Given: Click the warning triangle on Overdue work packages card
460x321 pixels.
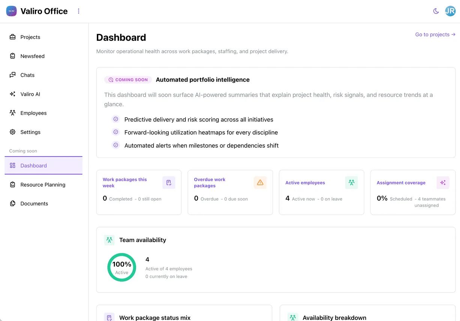Looking at the screenshot, I should (x=260, y=182).
